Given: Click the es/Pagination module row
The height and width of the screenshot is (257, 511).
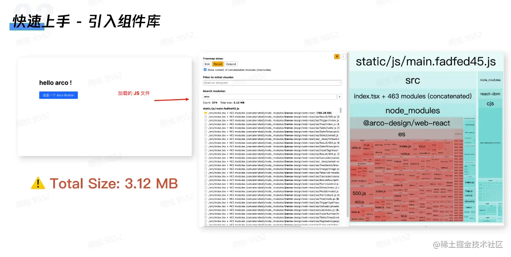Looking at the screenshot, I should (271, 222).
